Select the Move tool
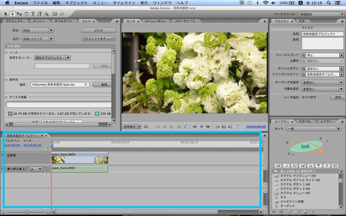This screenshot has width=346, height=216. click(x=19, y=14)
